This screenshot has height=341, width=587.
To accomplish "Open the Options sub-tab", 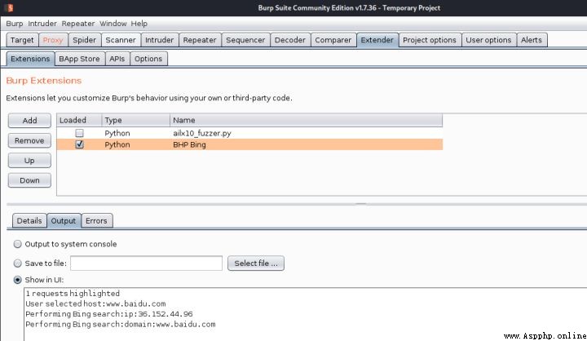I will tap(148, 59).
